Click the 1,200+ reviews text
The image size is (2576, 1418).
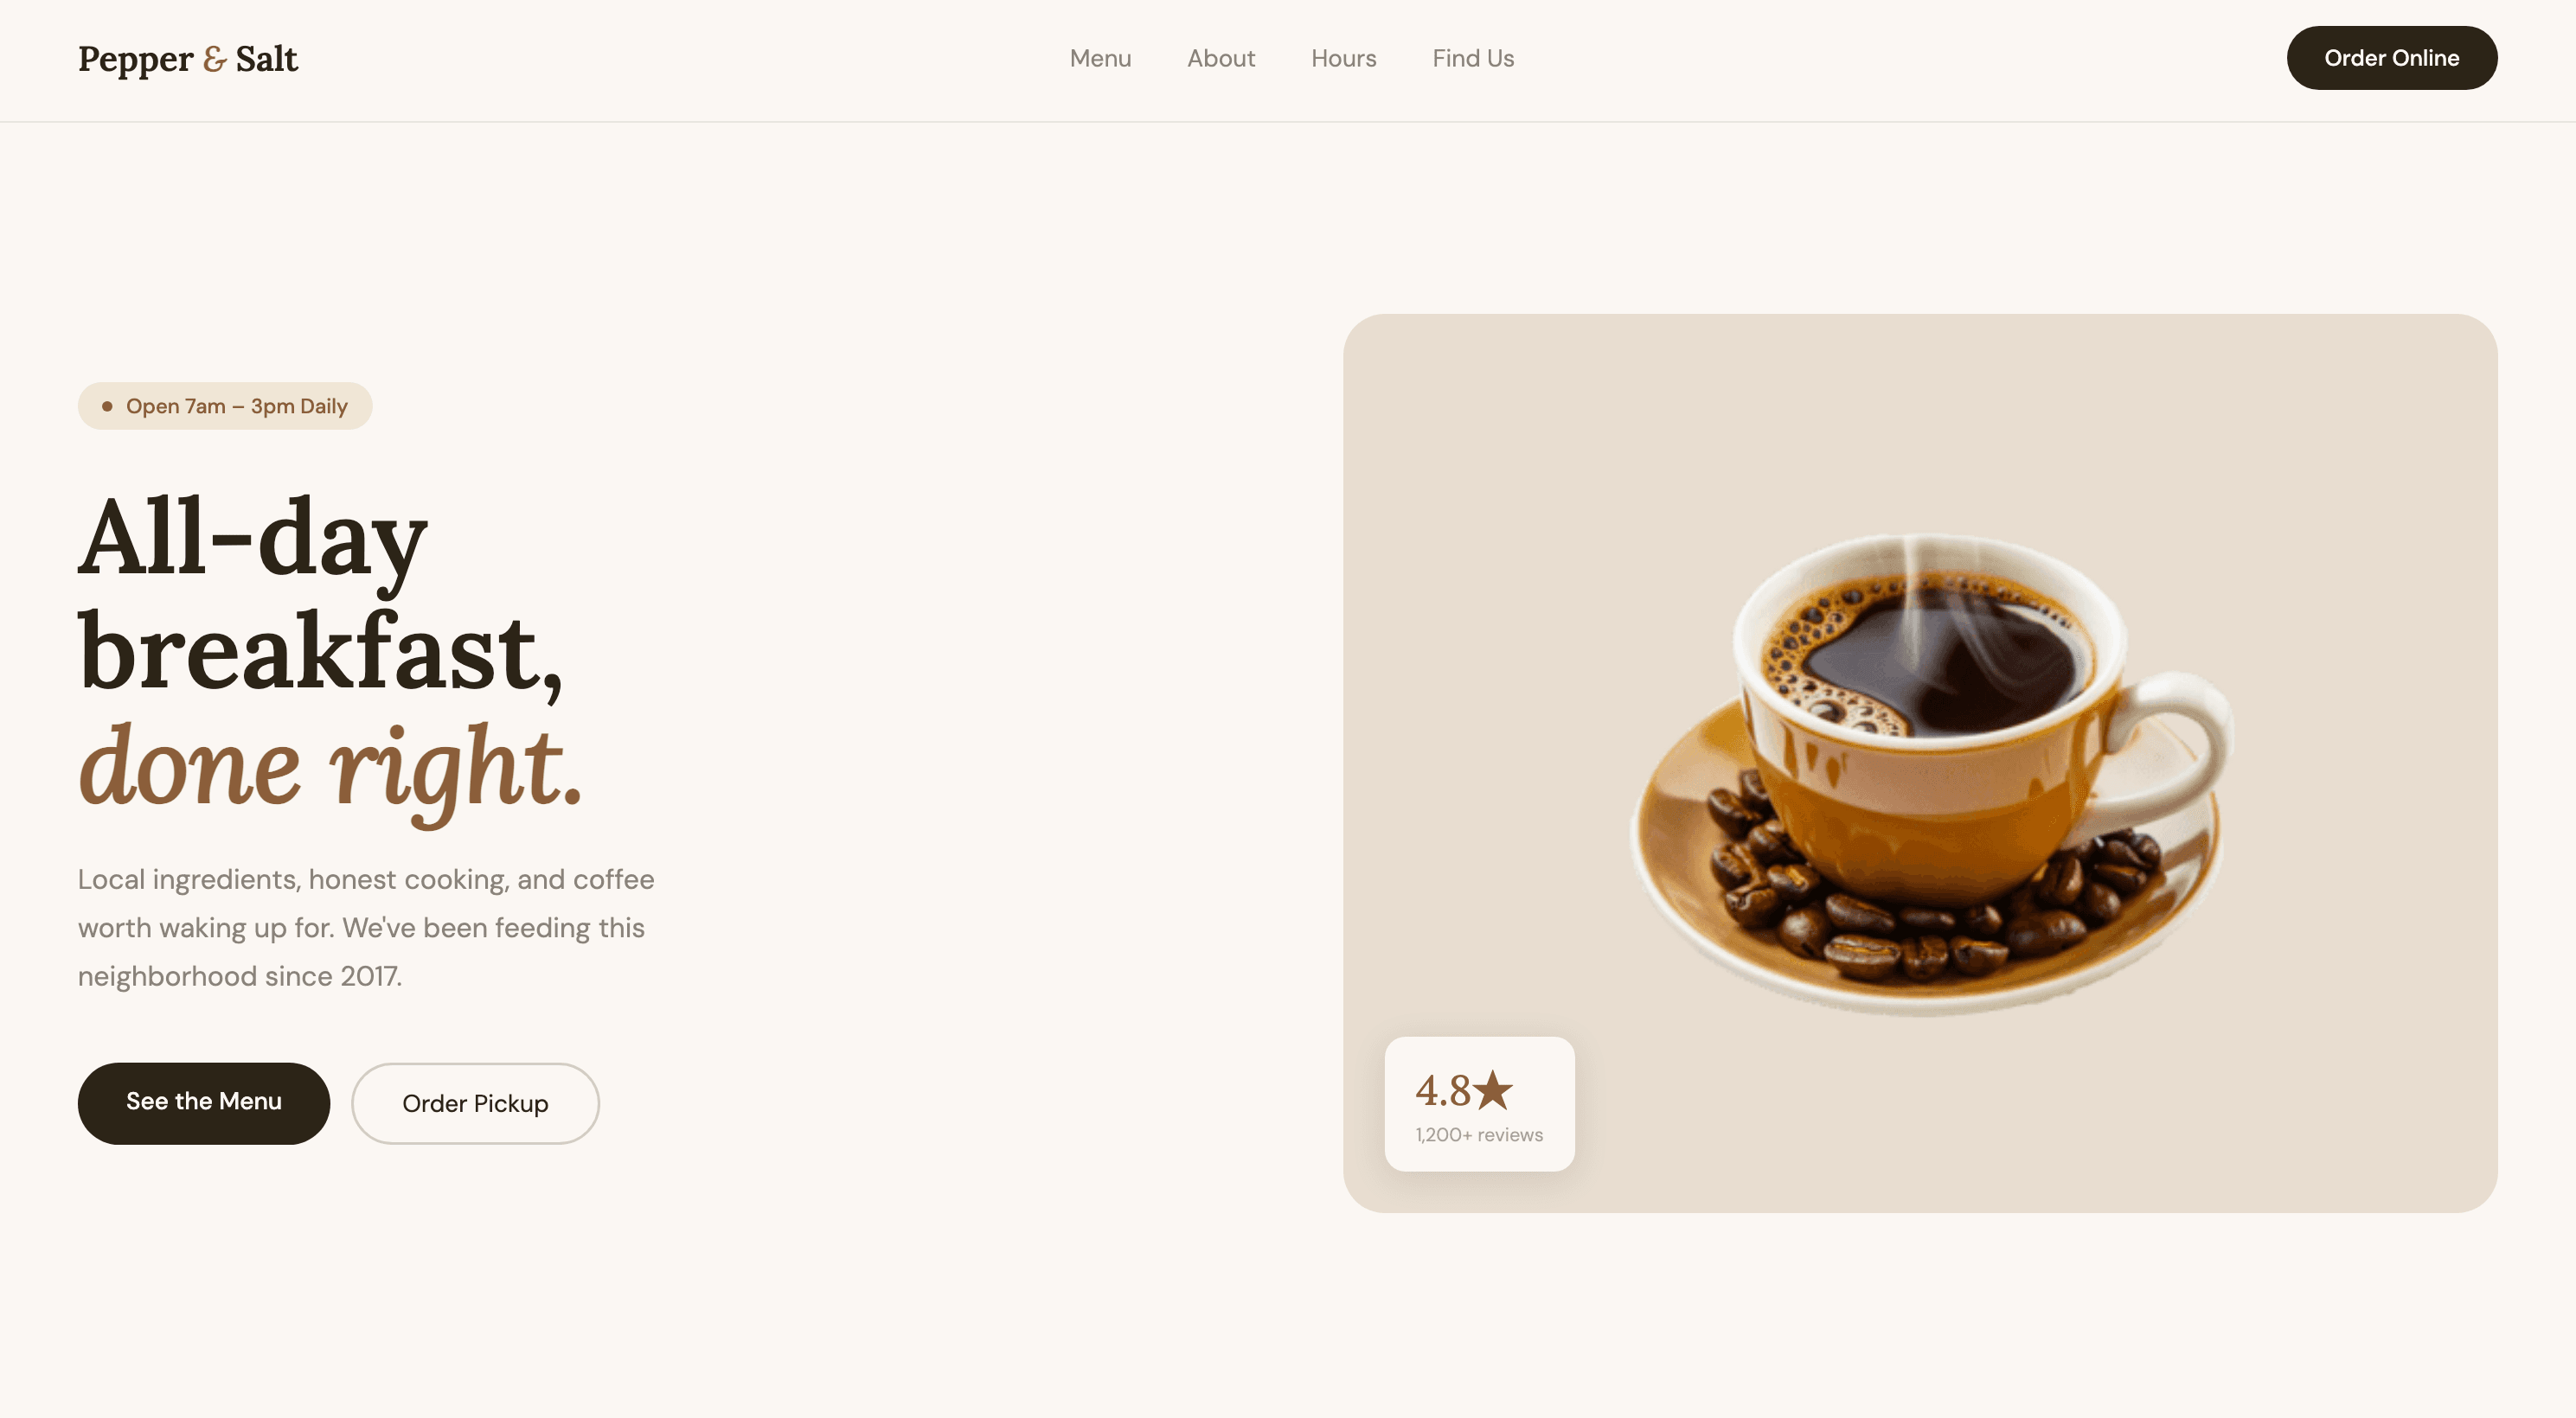tap(1479, 1134)
